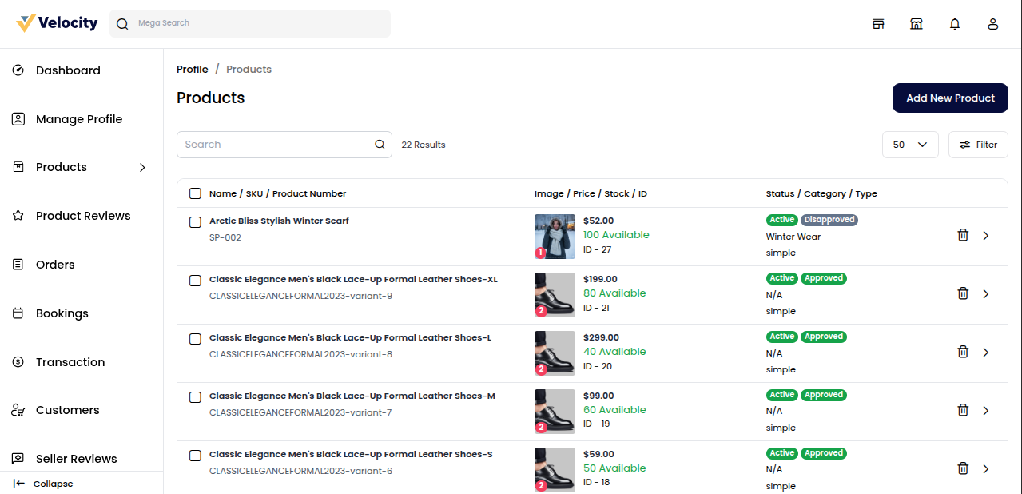The image size is (1022, 494).
Task: Open the storefront icon in header
Action: (878, 24)
